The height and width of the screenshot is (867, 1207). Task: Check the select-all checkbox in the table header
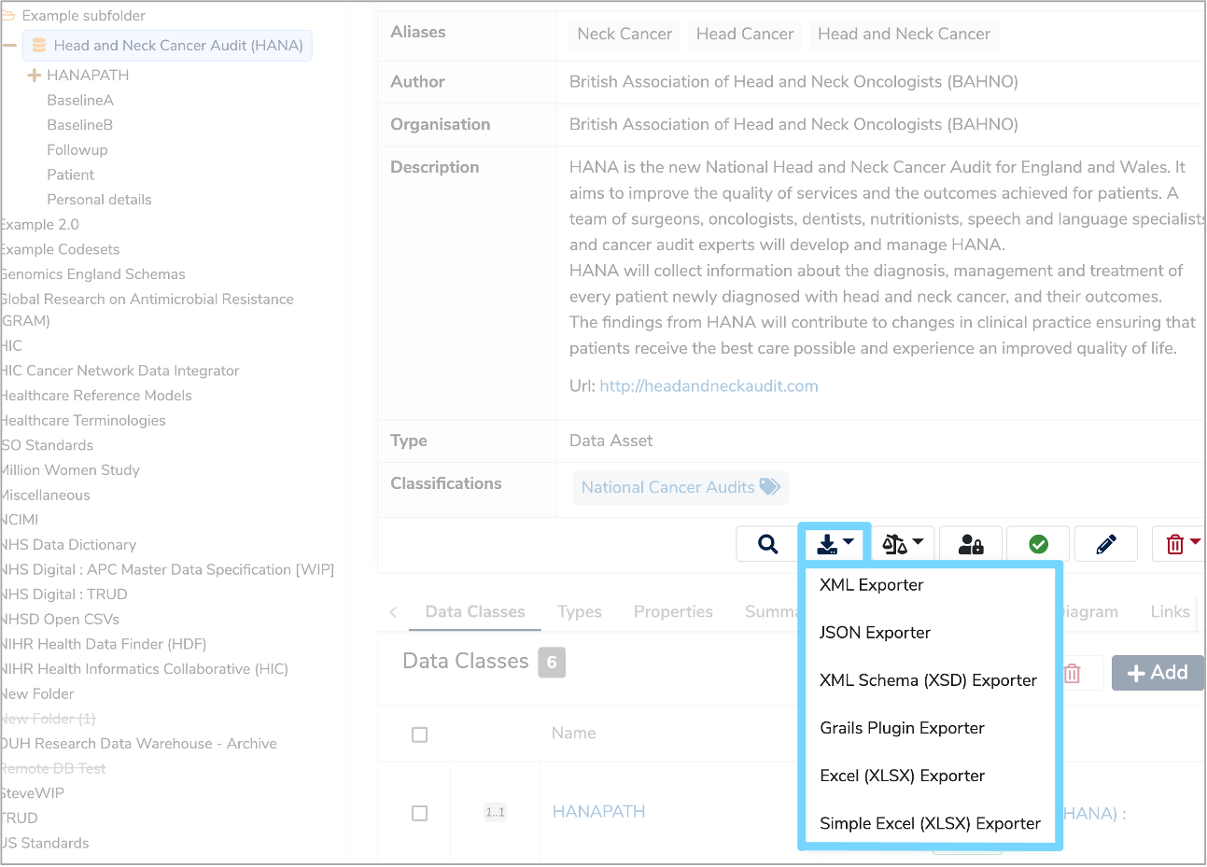(419, 734)
